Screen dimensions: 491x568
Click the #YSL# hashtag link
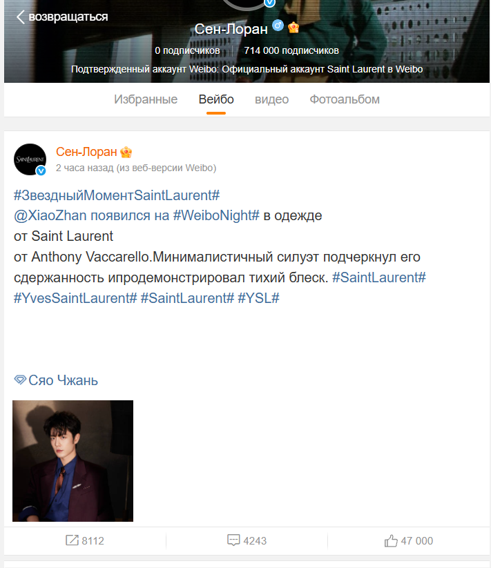tap(258, 298)
